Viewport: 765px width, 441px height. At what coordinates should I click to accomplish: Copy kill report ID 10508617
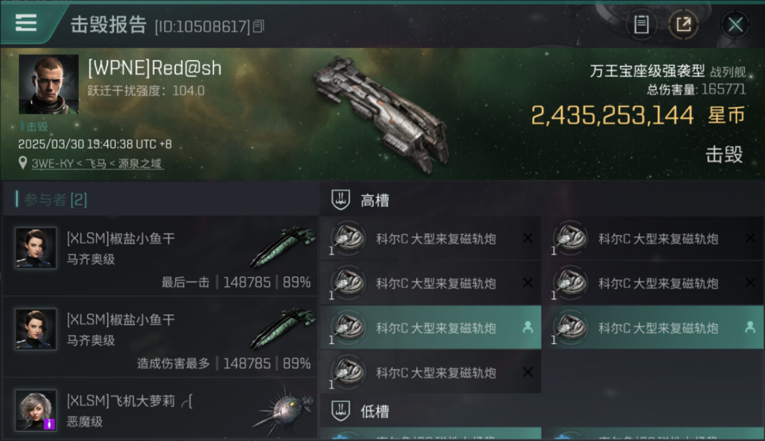coord(258,26)
